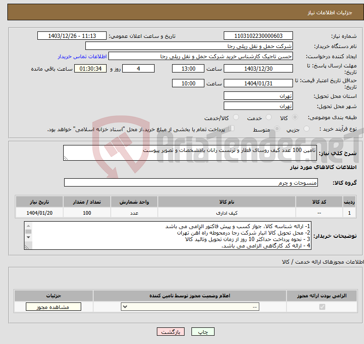The image size is (364, 344).
Task: Click the buyer notes box resize grip
Action: [x=27, y=247]
